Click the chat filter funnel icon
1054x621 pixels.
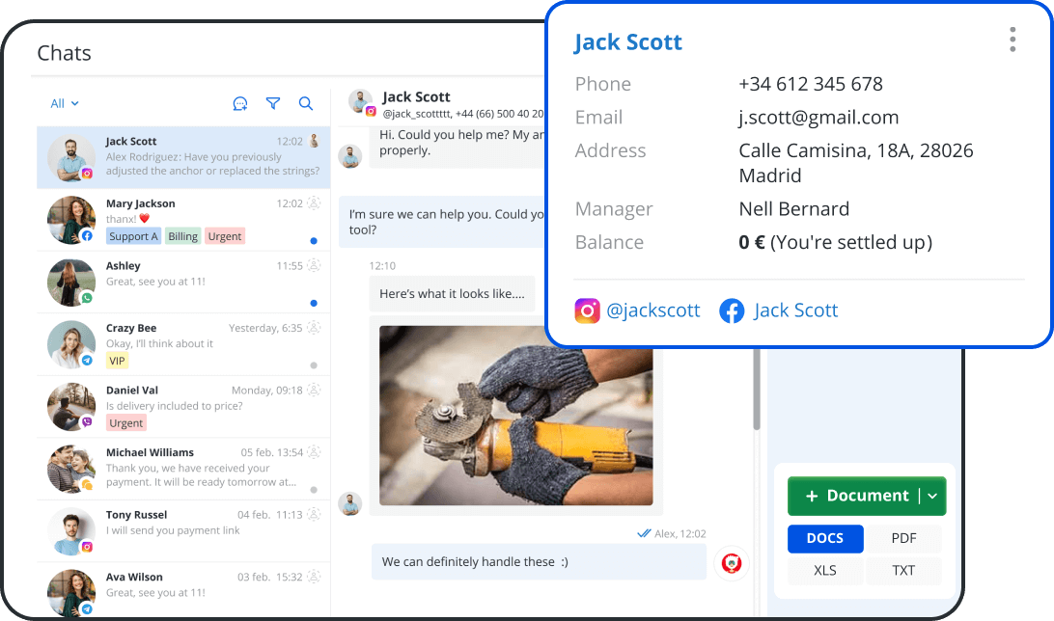(x=273, y=103)
